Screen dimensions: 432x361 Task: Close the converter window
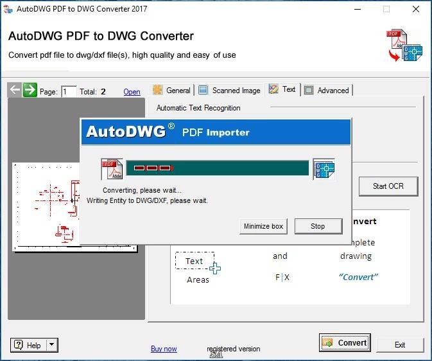pos(416,9)
